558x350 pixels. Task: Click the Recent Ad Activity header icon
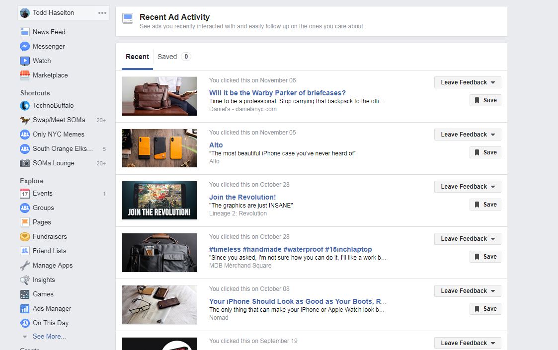[128, 18]
